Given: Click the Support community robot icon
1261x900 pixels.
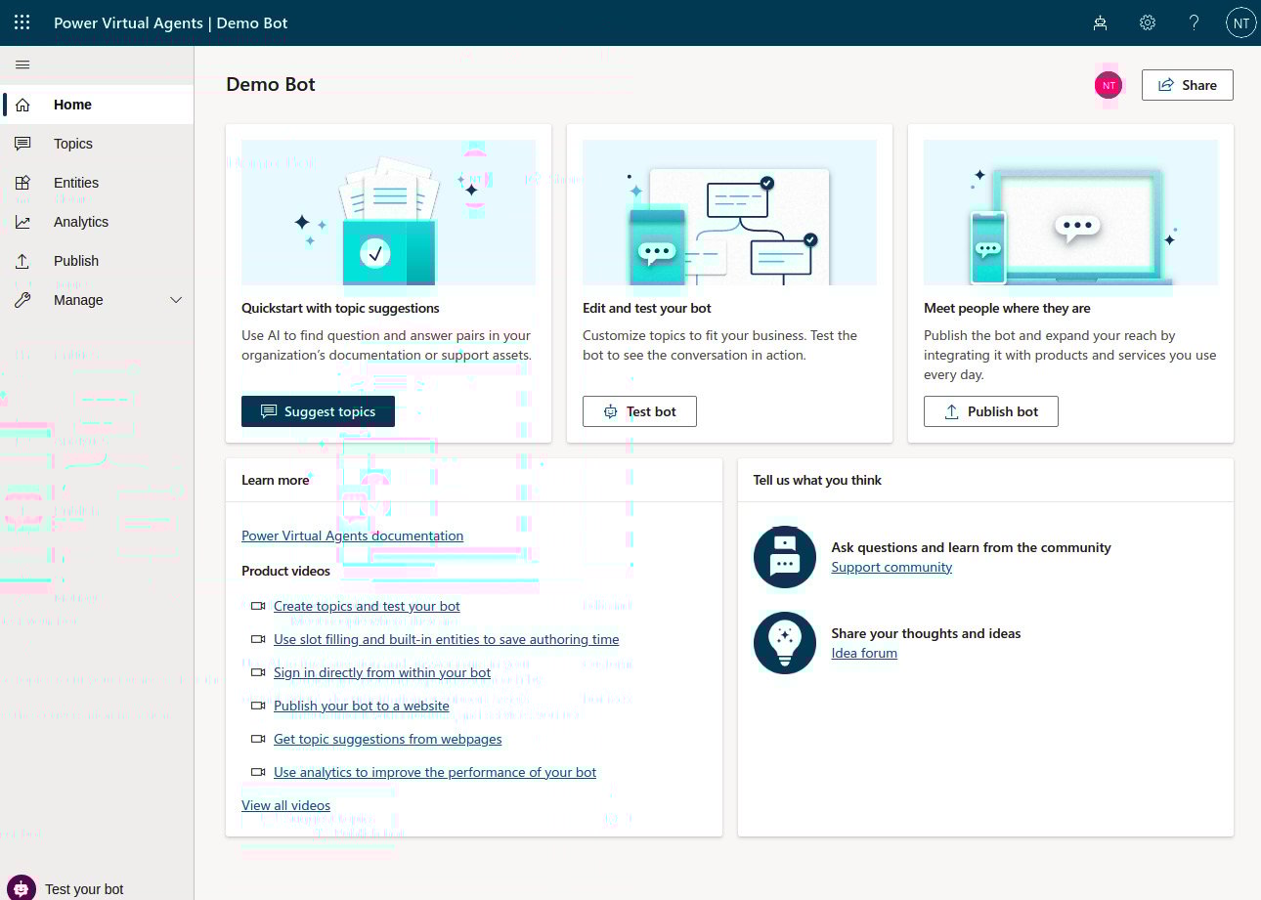Looking at the screenshot, I should coord(785,557).
